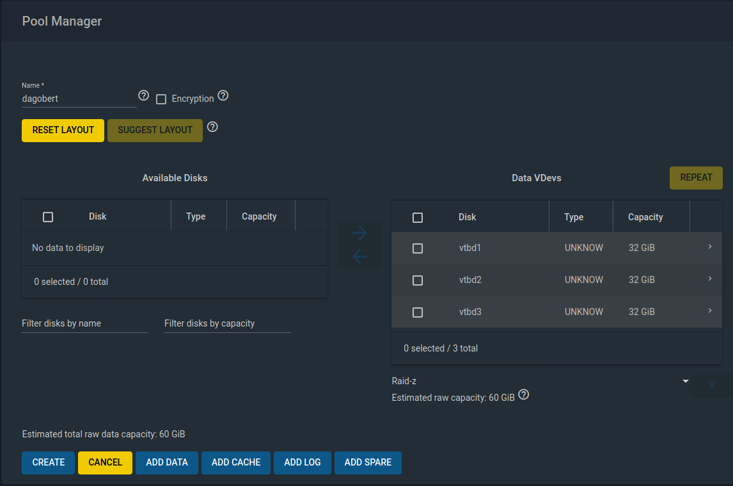This screenshot has height=486, width=733.
Task: Check the box for disk vtbd1
Action: point(418,248)
